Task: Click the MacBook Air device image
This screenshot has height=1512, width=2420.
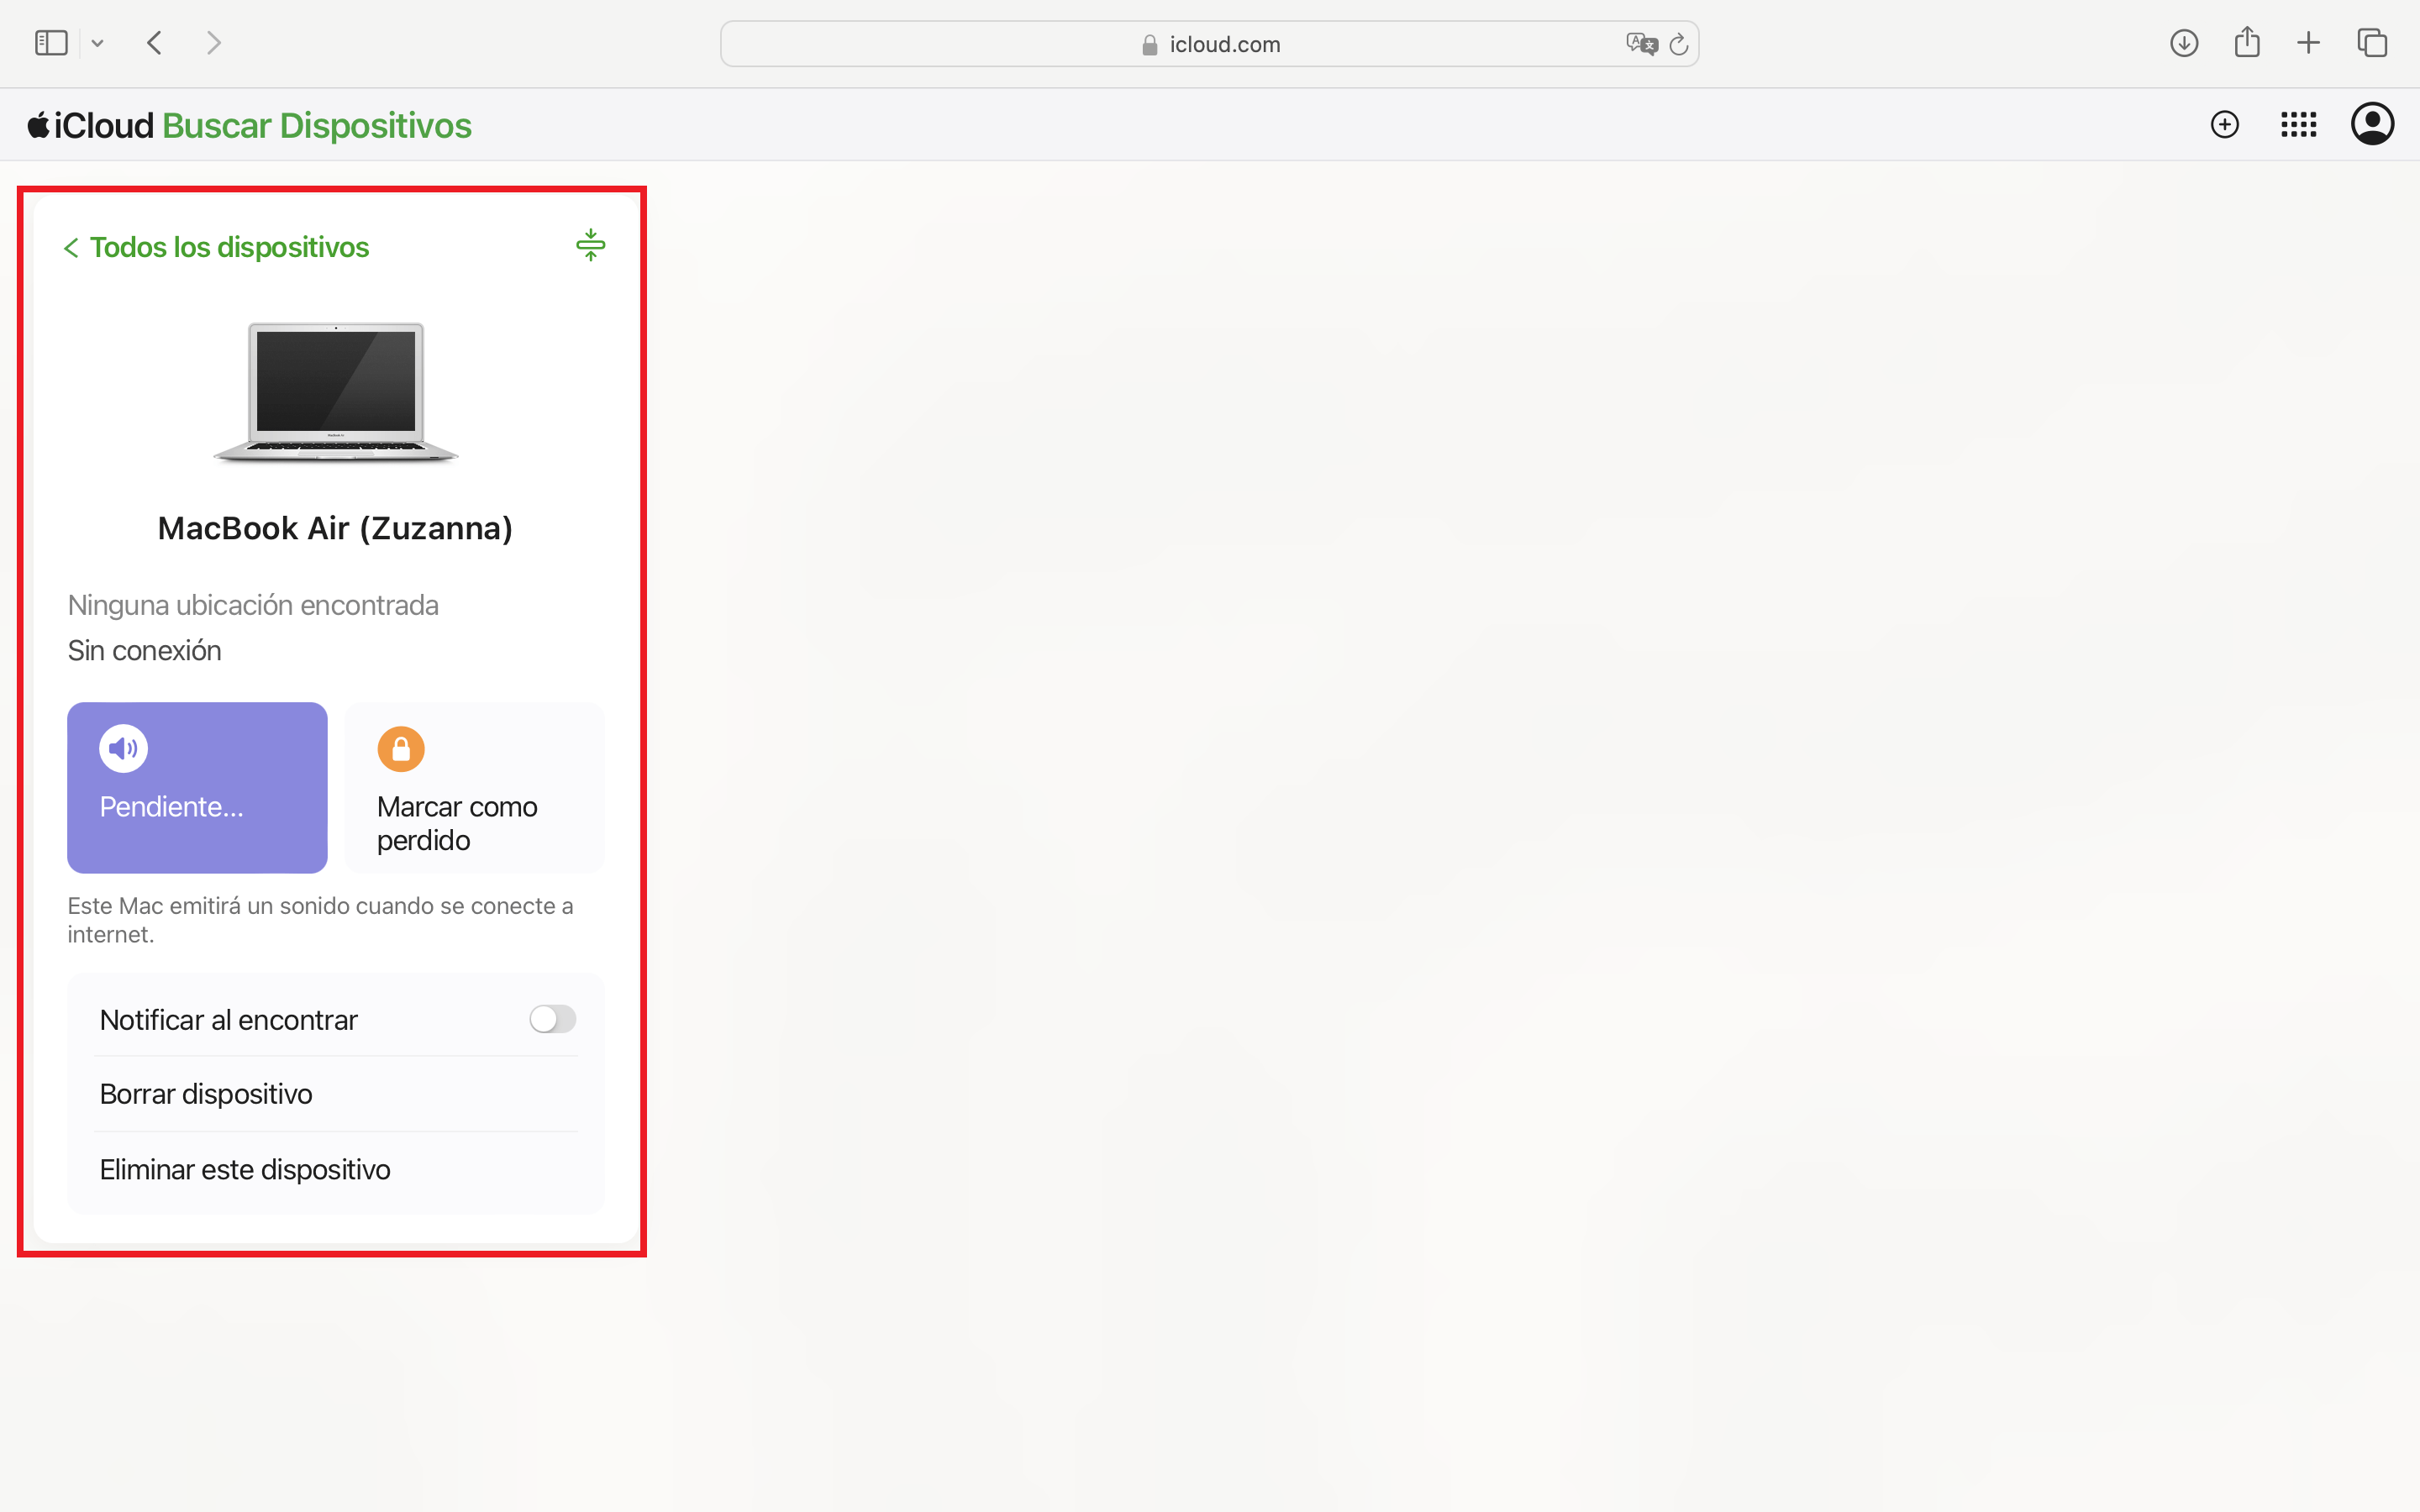Action: point(336,392)
